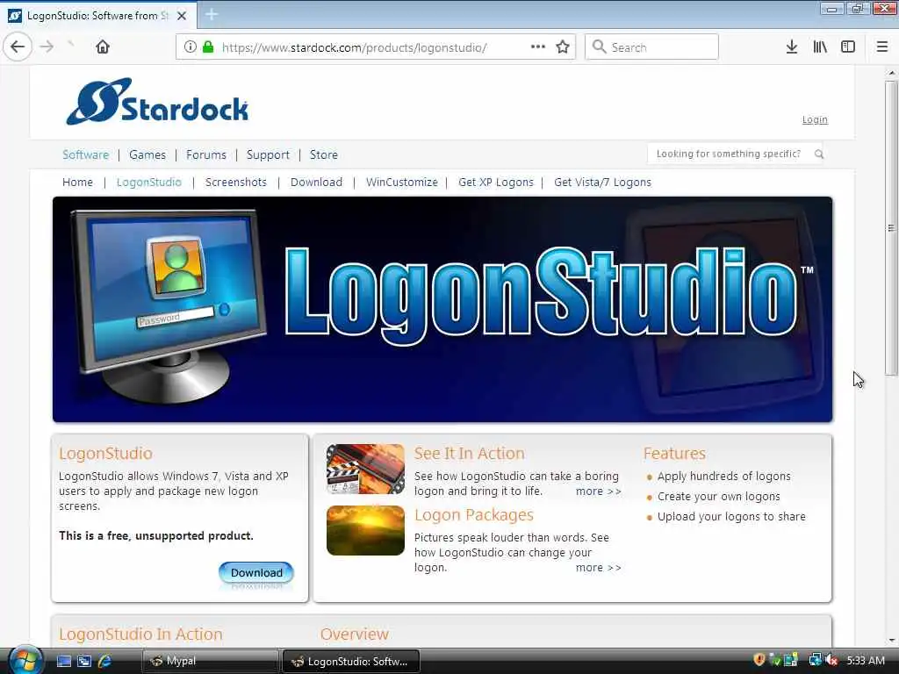The width and height of the screenshot is (899, 674).
Task: Click 'Create your own logons' feature text
Action: [718, 497]
